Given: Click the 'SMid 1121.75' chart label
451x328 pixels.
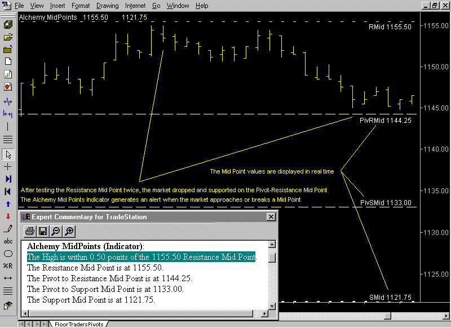Looking at the screenshot, I should (390, 297).
